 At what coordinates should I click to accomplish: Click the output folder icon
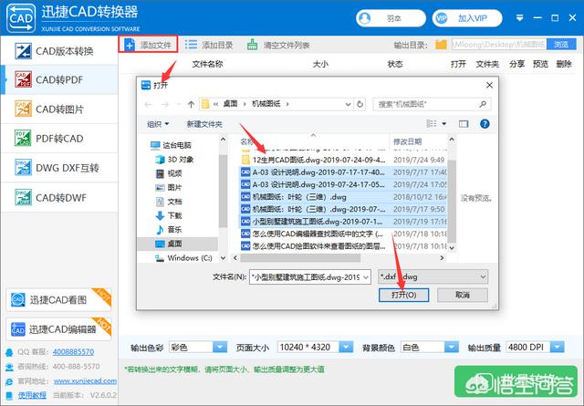tap(441, 45)
